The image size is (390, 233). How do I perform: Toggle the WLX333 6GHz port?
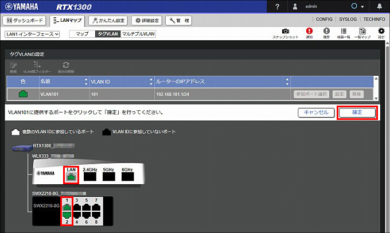click(x=127, y=177)
